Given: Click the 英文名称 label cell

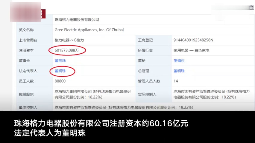Looking at the screenshot, I should [26, 30].
